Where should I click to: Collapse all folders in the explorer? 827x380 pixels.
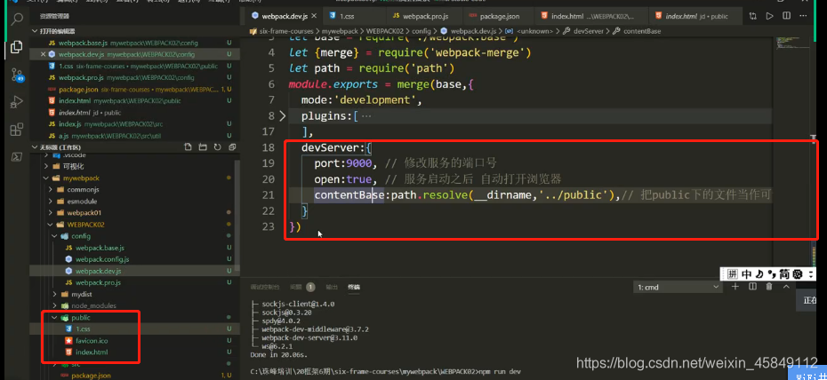coord(231,147)
